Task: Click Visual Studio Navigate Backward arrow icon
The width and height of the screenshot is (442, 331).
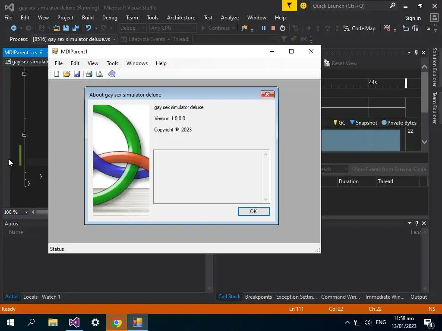Action: click(x=13, y=28)
